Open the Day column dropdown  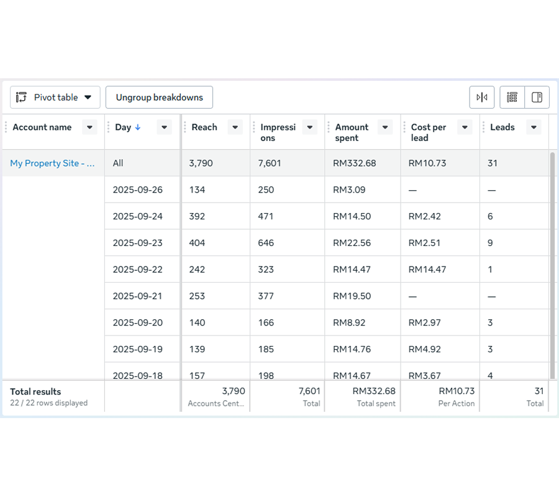coord(164,127)
